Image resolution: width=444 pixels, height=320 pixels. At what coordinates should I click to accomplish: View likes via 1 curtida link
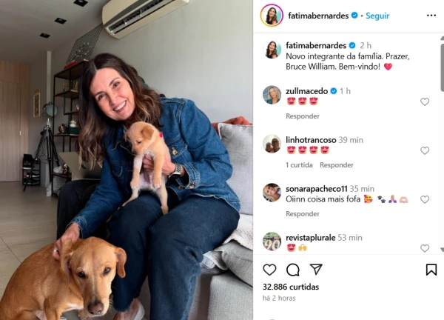pos(299,164)
